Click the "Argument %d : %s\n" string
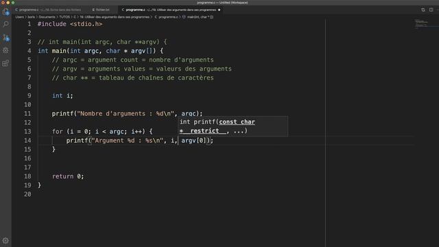The image size is (439, 247). (128, 141)
